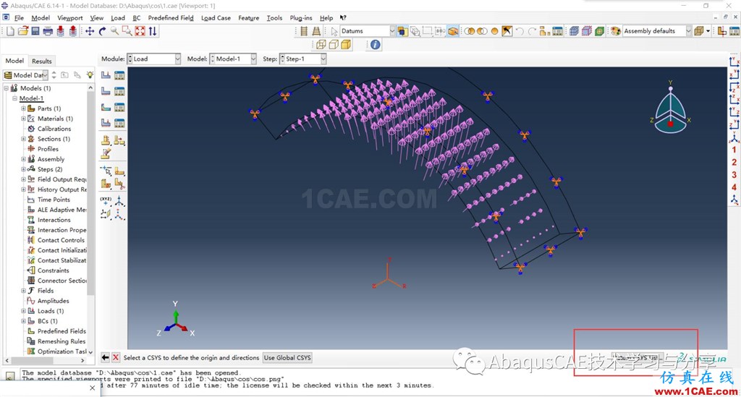Click the Cycle Views arrows icon

click(153, 31)
